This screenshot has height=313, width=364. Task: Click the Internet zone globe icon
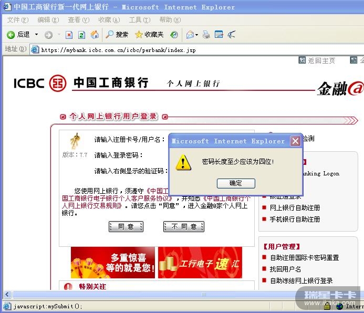tap(340, 307)
